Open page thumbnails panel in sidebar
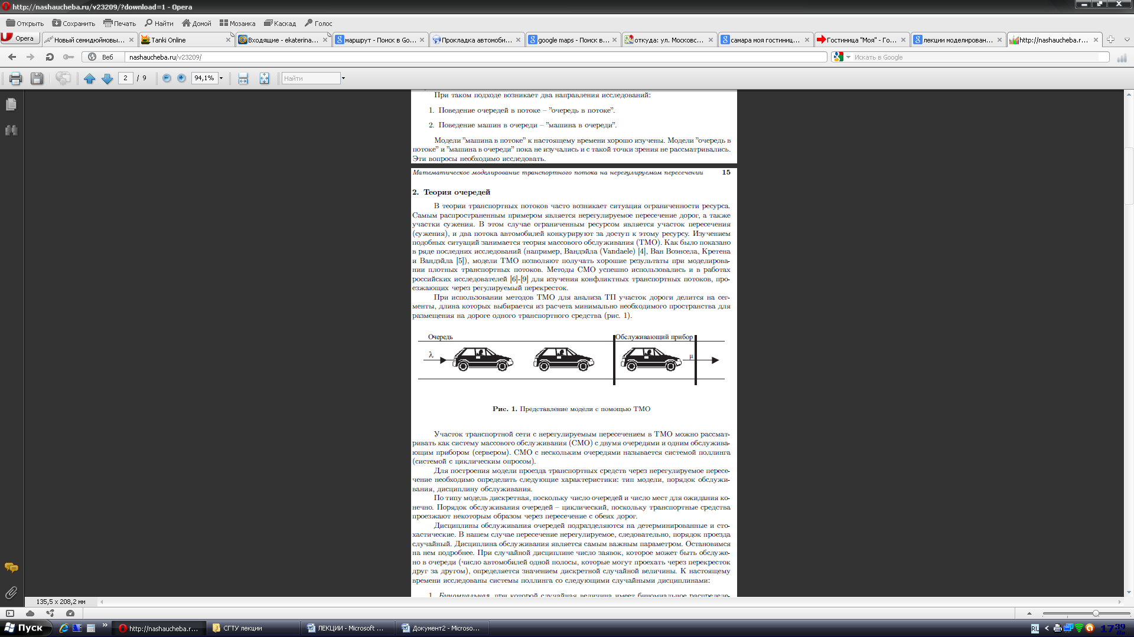 point(11,104)
